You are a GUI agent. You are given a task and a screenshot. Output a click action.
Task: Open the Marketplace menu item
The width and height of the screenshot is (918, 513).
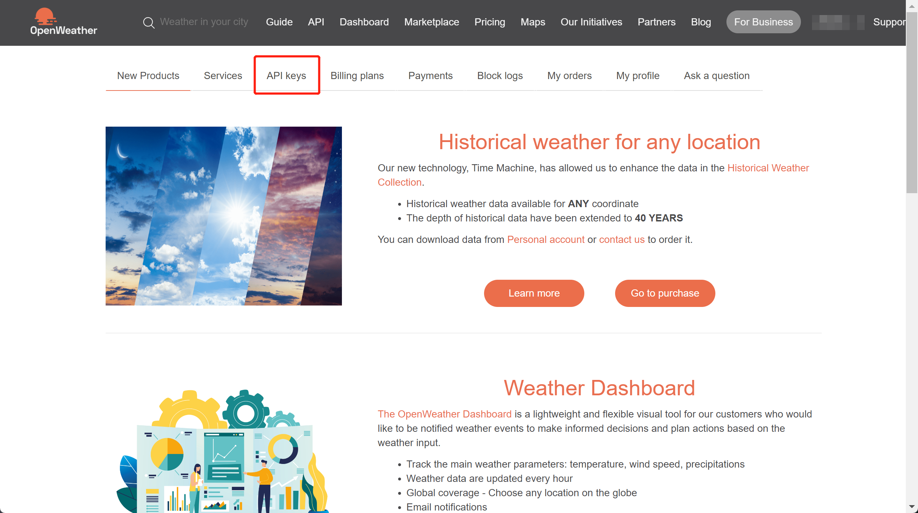[x=431, y=22]
